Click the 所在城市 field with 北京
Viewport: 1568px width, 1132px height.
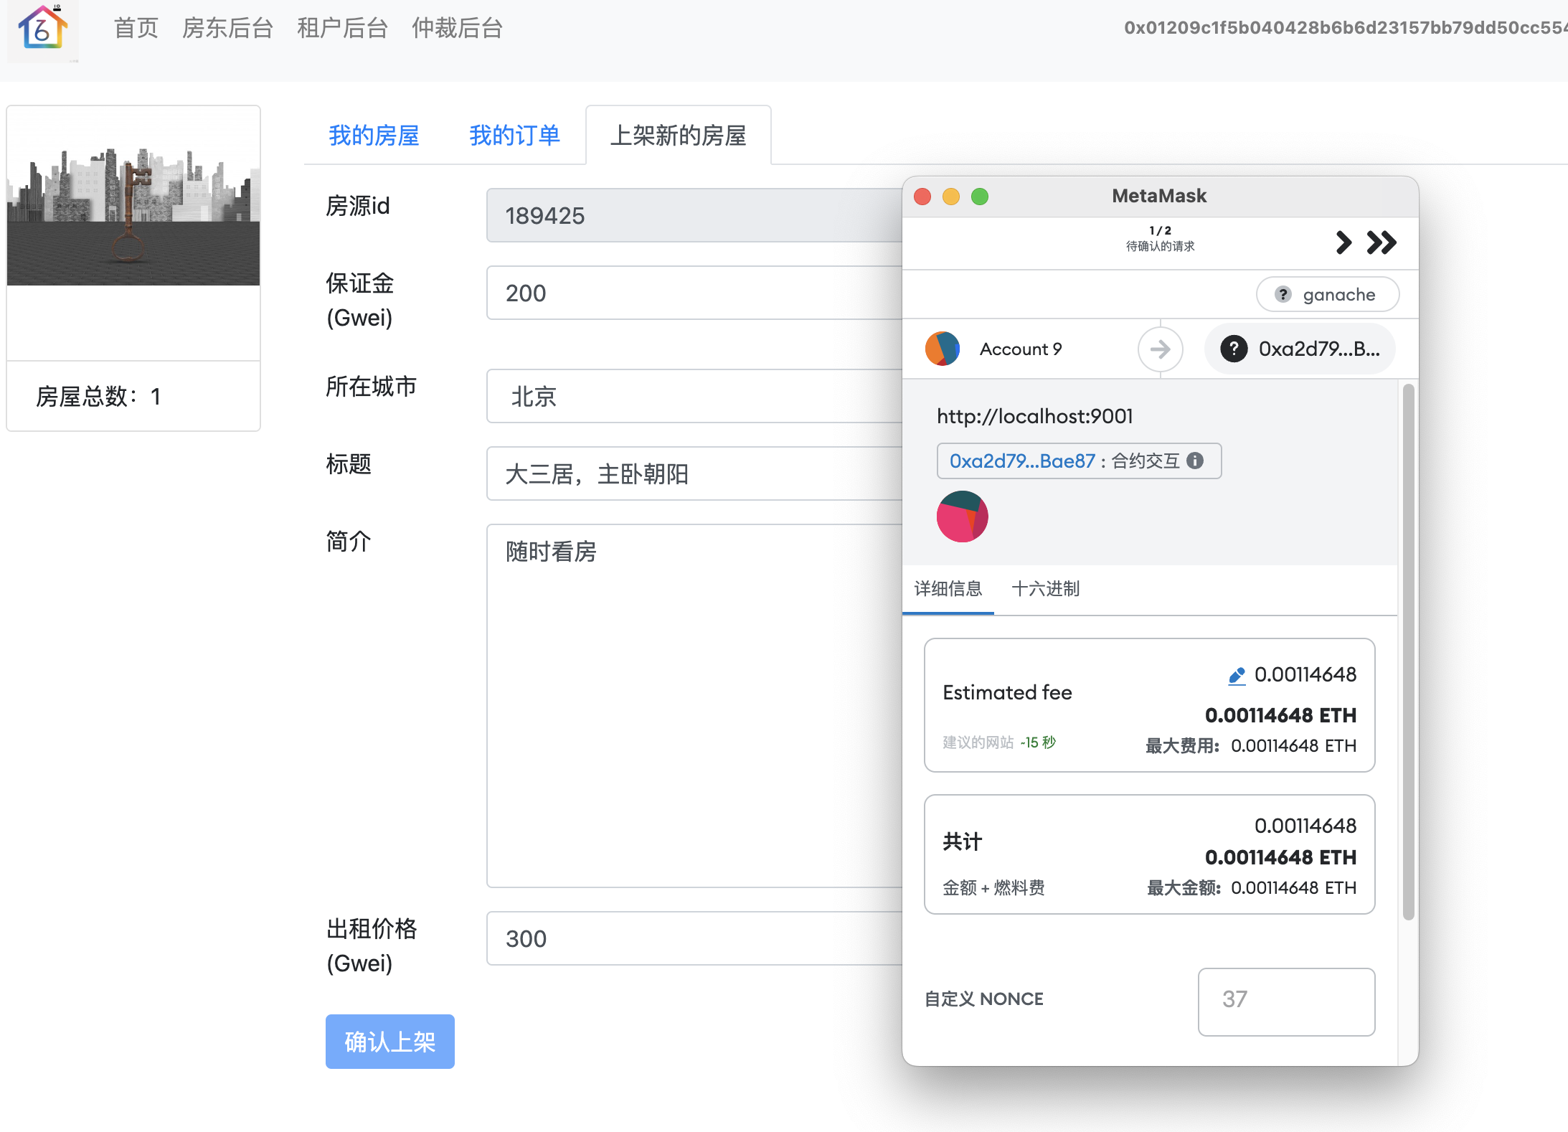(694, 396)
